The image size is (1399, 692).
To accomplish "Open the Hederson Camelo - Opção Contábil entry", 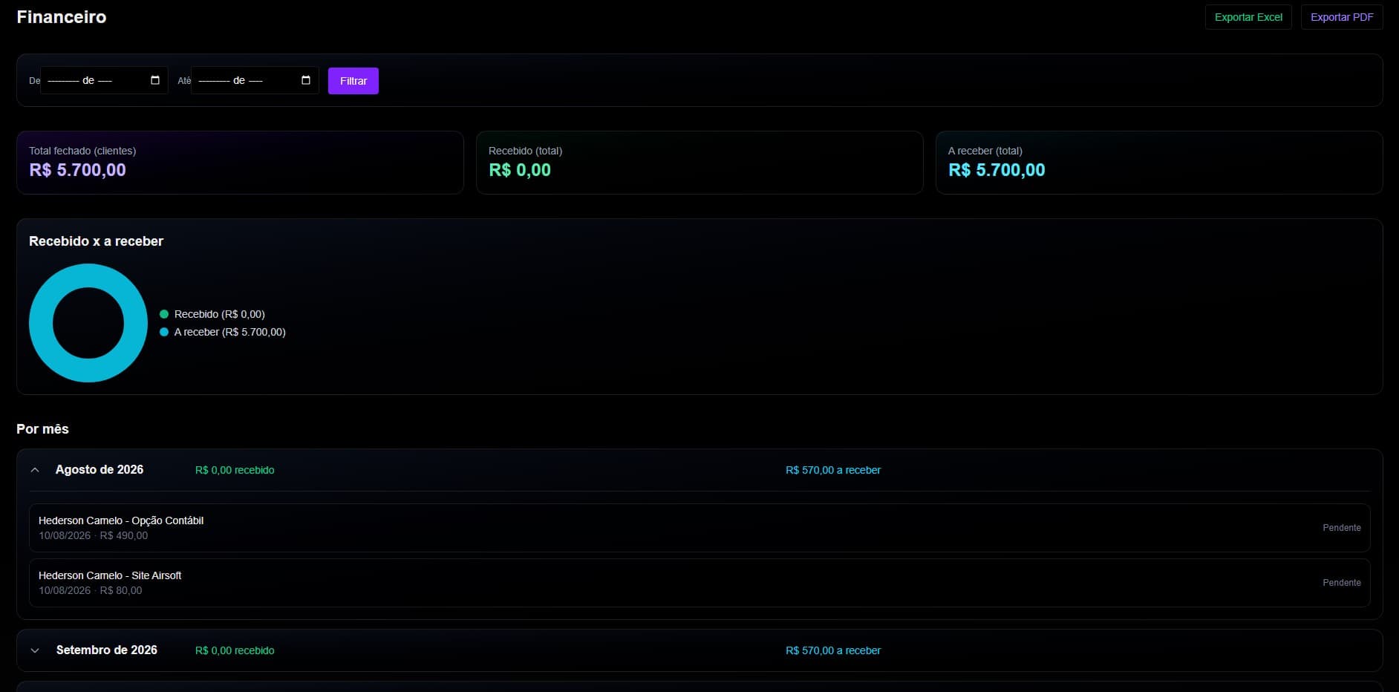I will (x=699, y=528).
